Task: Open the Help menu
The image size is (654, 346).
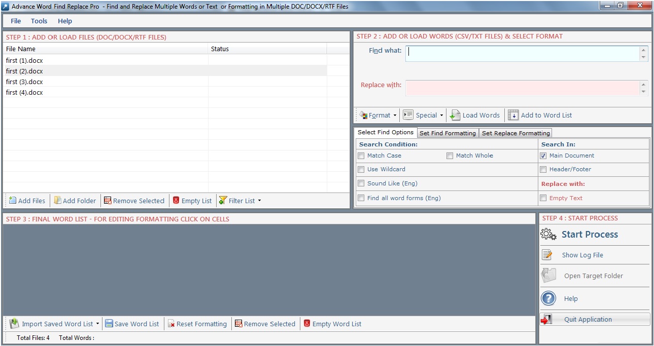Action: (x=65, y=21)
